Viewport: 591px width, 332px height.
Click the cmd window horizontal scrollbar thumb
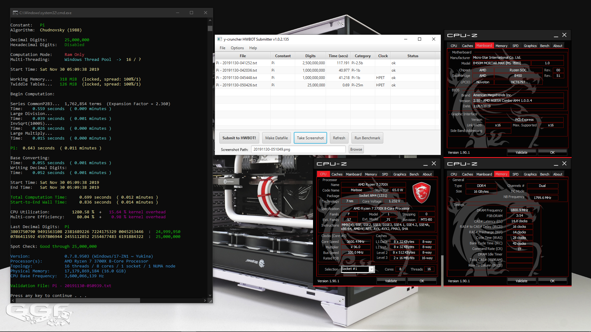pos(78,300)
